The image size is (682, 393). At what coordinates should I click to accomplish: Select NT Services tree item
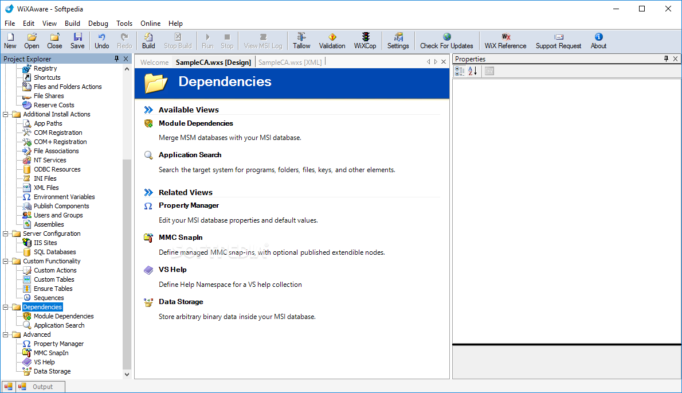50,160
